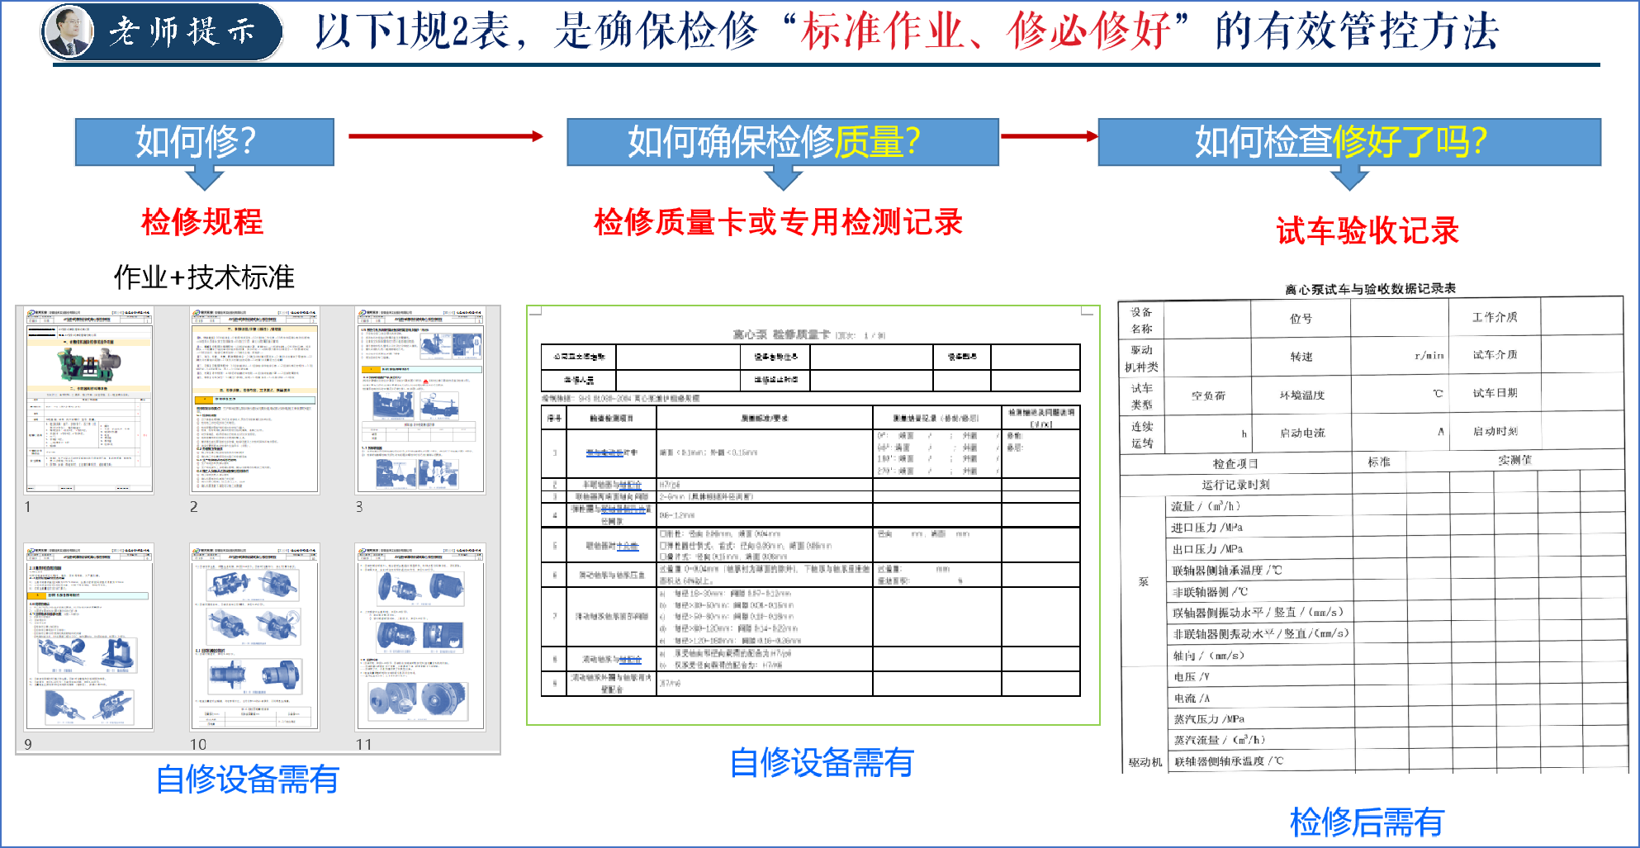Open page thumbnail numbered 9
This screenshot has width=1640, height=848.
click(88, 637)
